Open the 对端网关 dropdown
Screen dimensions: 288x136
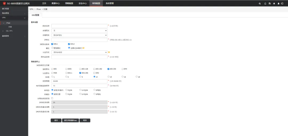(79, 35)
